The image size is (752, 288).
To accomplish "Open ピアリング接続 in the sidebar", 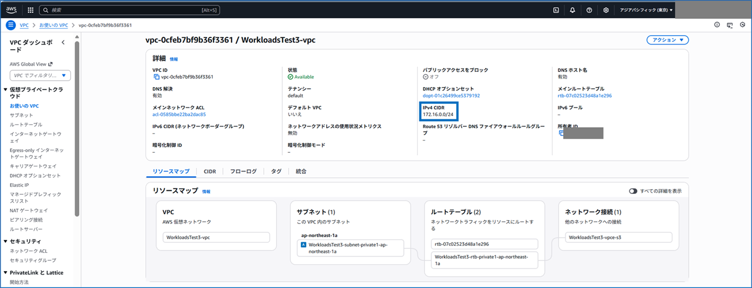I will 26,220.
